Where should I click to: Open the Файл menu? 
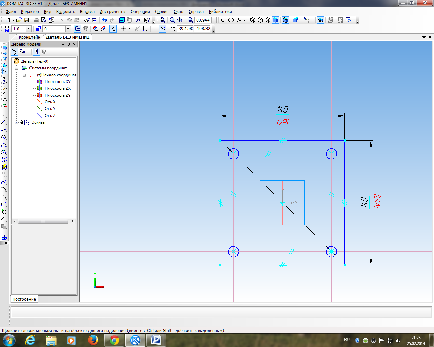(x=11, y=11)
